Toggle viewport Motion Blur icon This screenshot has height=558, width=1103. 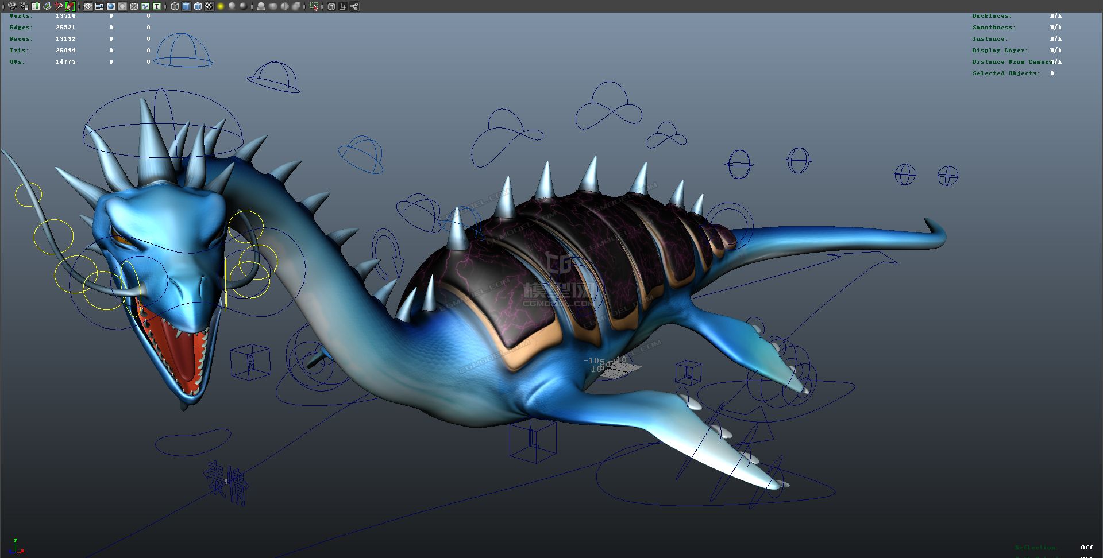[x=273, y=6]
